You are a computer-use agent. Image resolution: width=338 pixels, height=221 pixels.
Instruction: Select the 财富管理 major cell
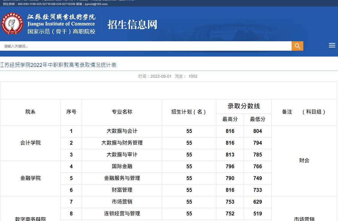(x=122, y=190)
